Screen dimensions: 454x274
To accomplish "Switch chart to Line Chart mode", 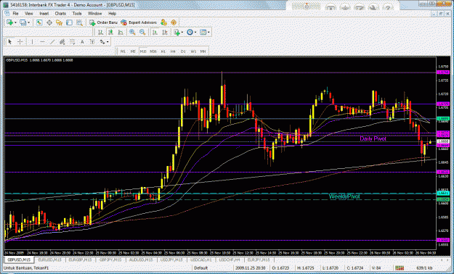I will (x=121, y=33).
